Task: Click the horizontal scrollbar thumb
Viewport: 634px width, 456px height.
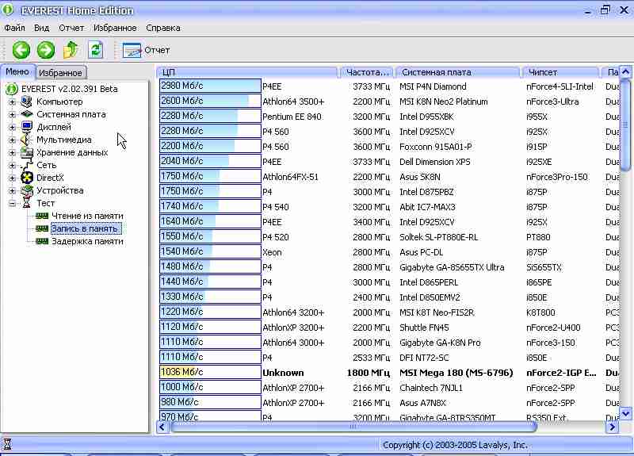Action: click(353, 427)
